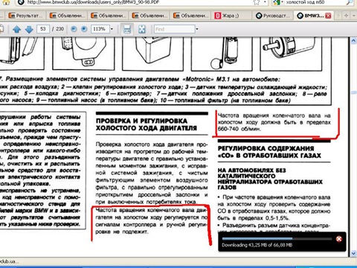Cancel the download with the red X
The image size is (357, 268).
click(338, 239)
